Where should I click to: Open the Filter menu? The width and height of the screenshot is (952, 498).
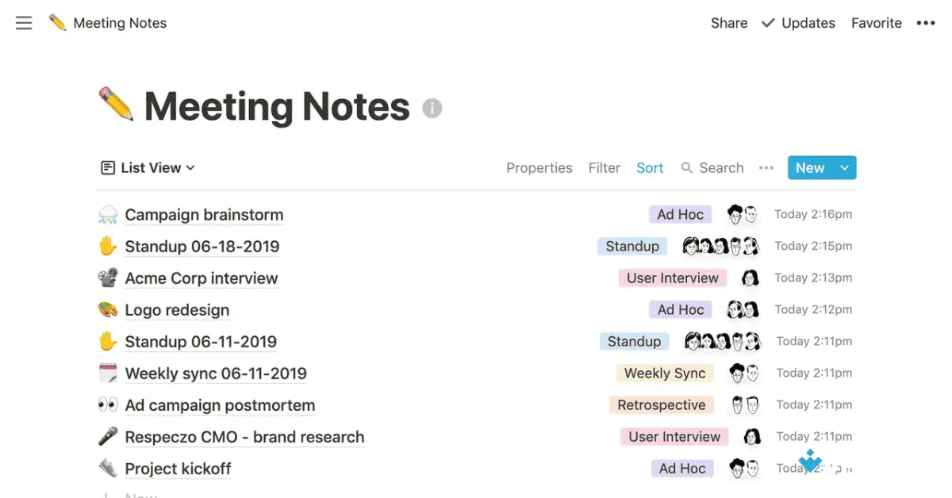pyautogui.click(x=605, y=167)
